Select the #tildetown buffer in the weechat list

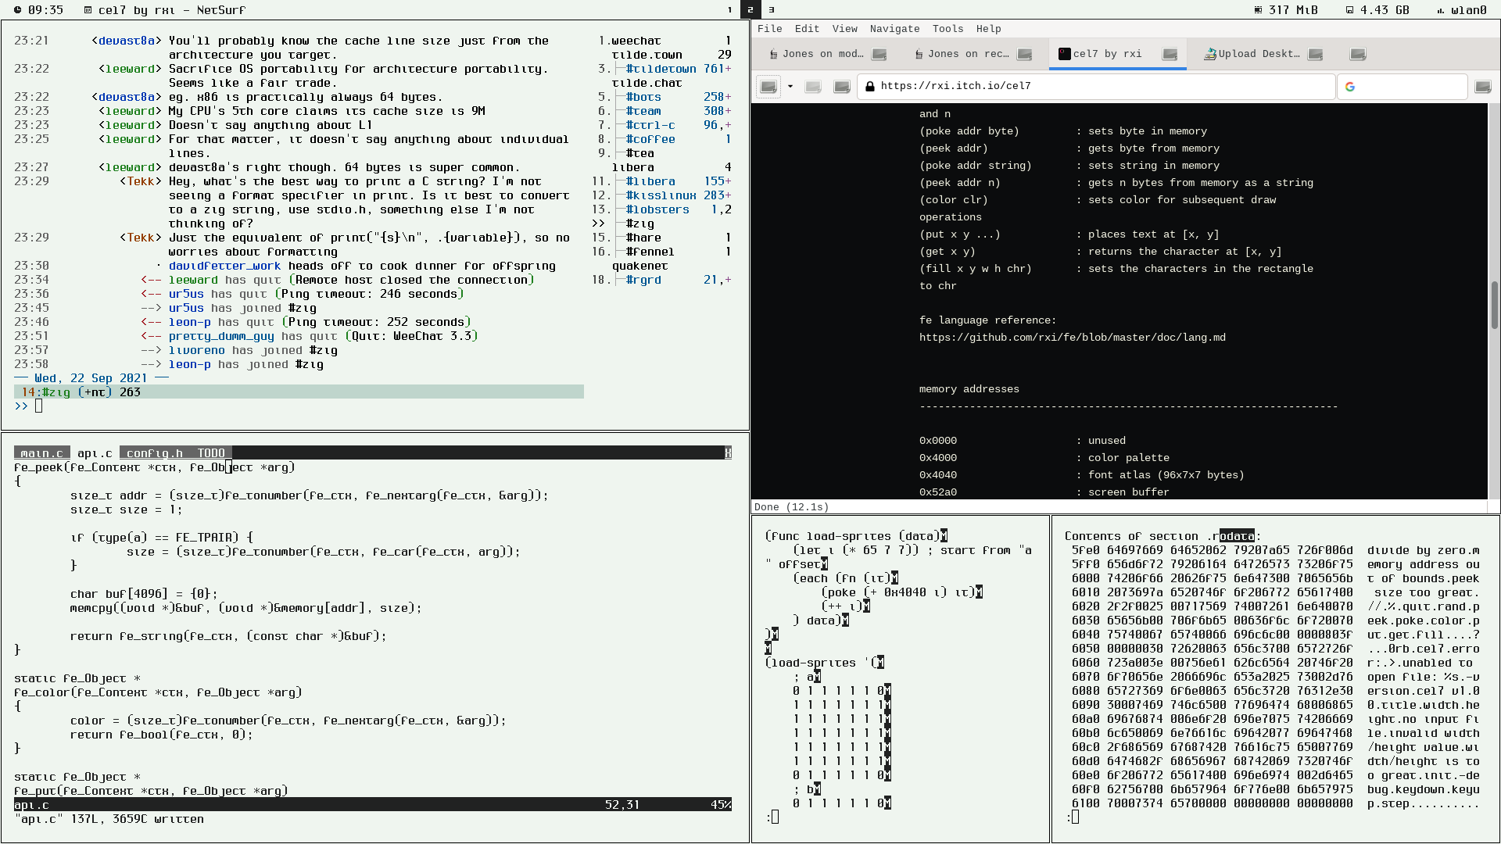(661, 69)
